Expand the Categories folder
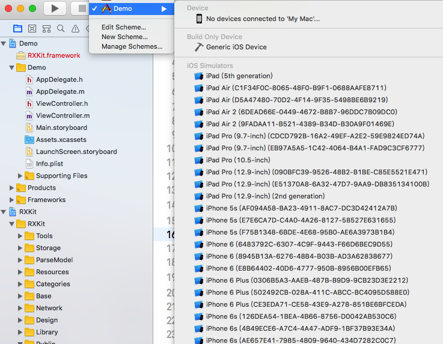 pyautogui.click(x=20, y=284)
